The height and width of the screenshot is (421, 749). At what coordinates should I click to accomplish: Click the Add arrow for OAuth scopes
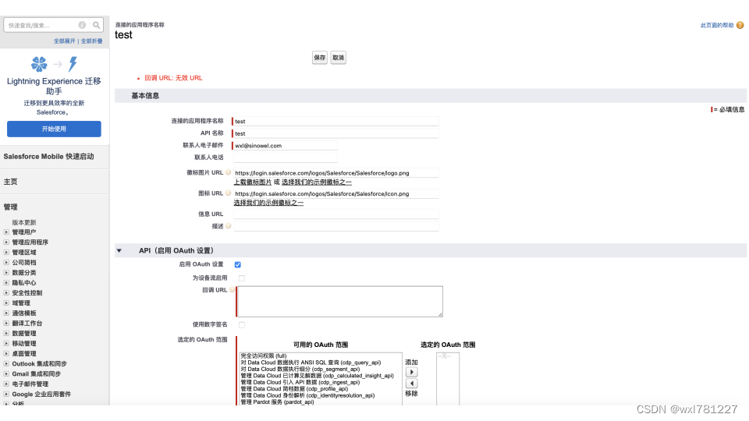click(x=411, y=372)
